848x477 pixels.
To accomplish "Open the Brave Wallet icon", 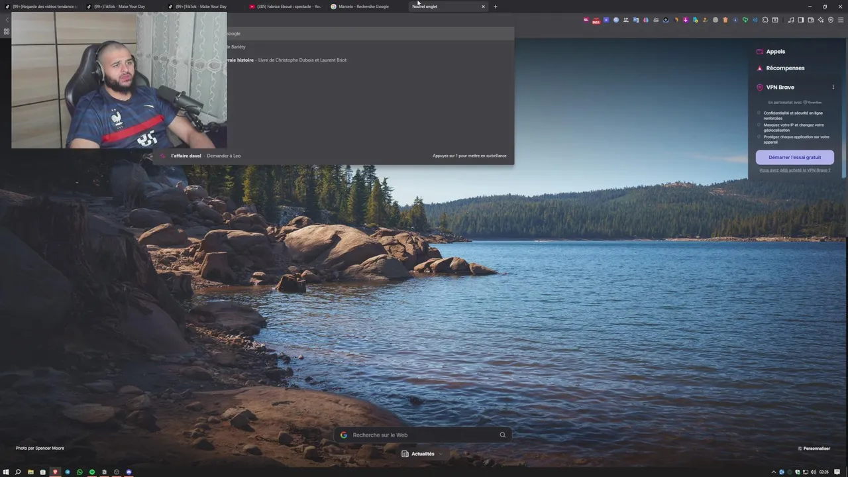I will click(x=811, y=20).
